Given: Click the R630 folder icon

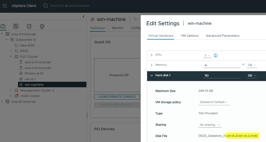Looking at the screenshot, I should pyautogui.click(x=16, y=51).
